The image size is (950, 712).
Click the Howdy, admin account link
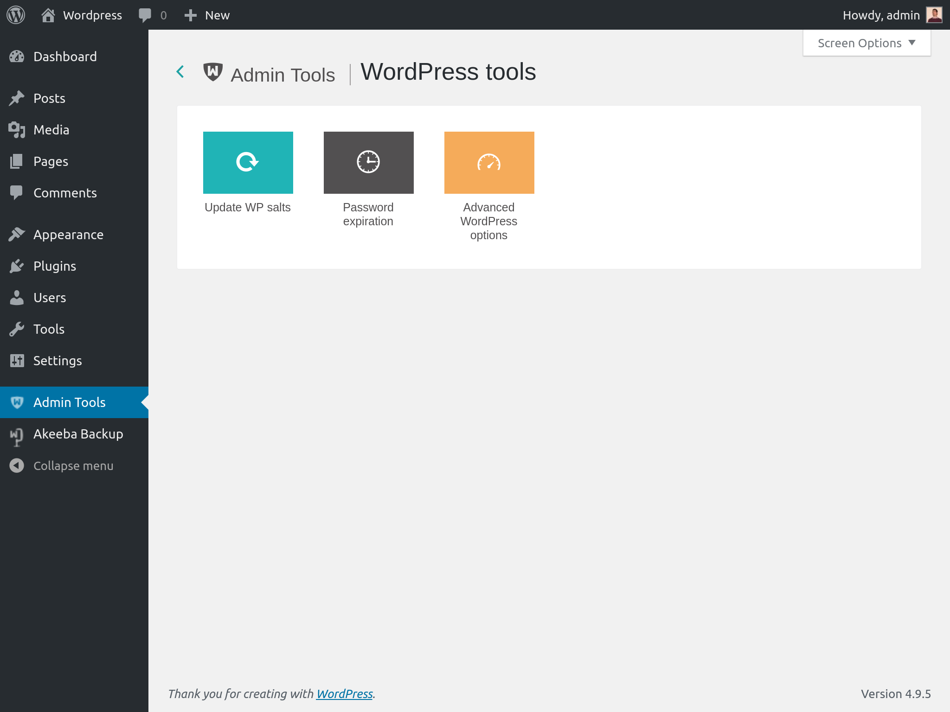[x=880, y=15]
